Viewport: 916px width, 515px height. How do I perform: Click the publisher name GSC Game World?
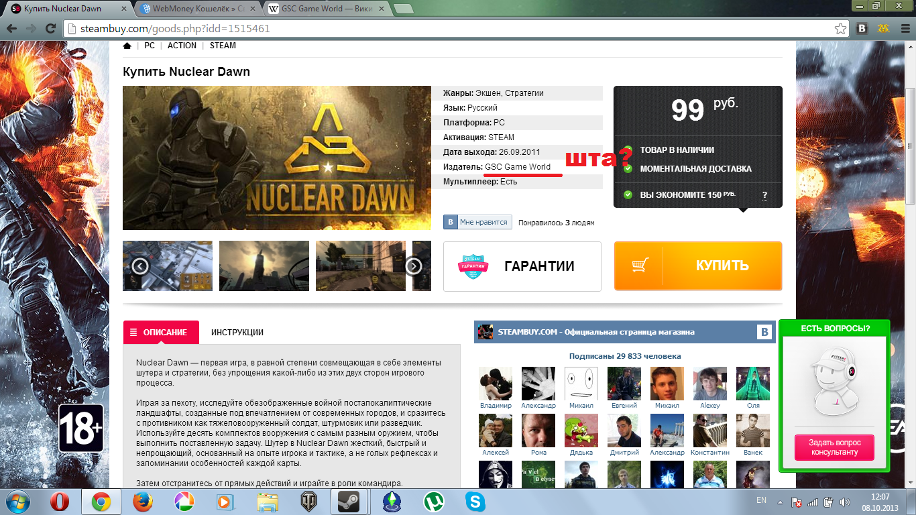(518, 167)
